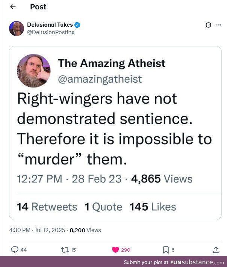Viewport: 227px width, 267px height.
Task: Click the Delusional Takes display name
Action: [50, 25]
